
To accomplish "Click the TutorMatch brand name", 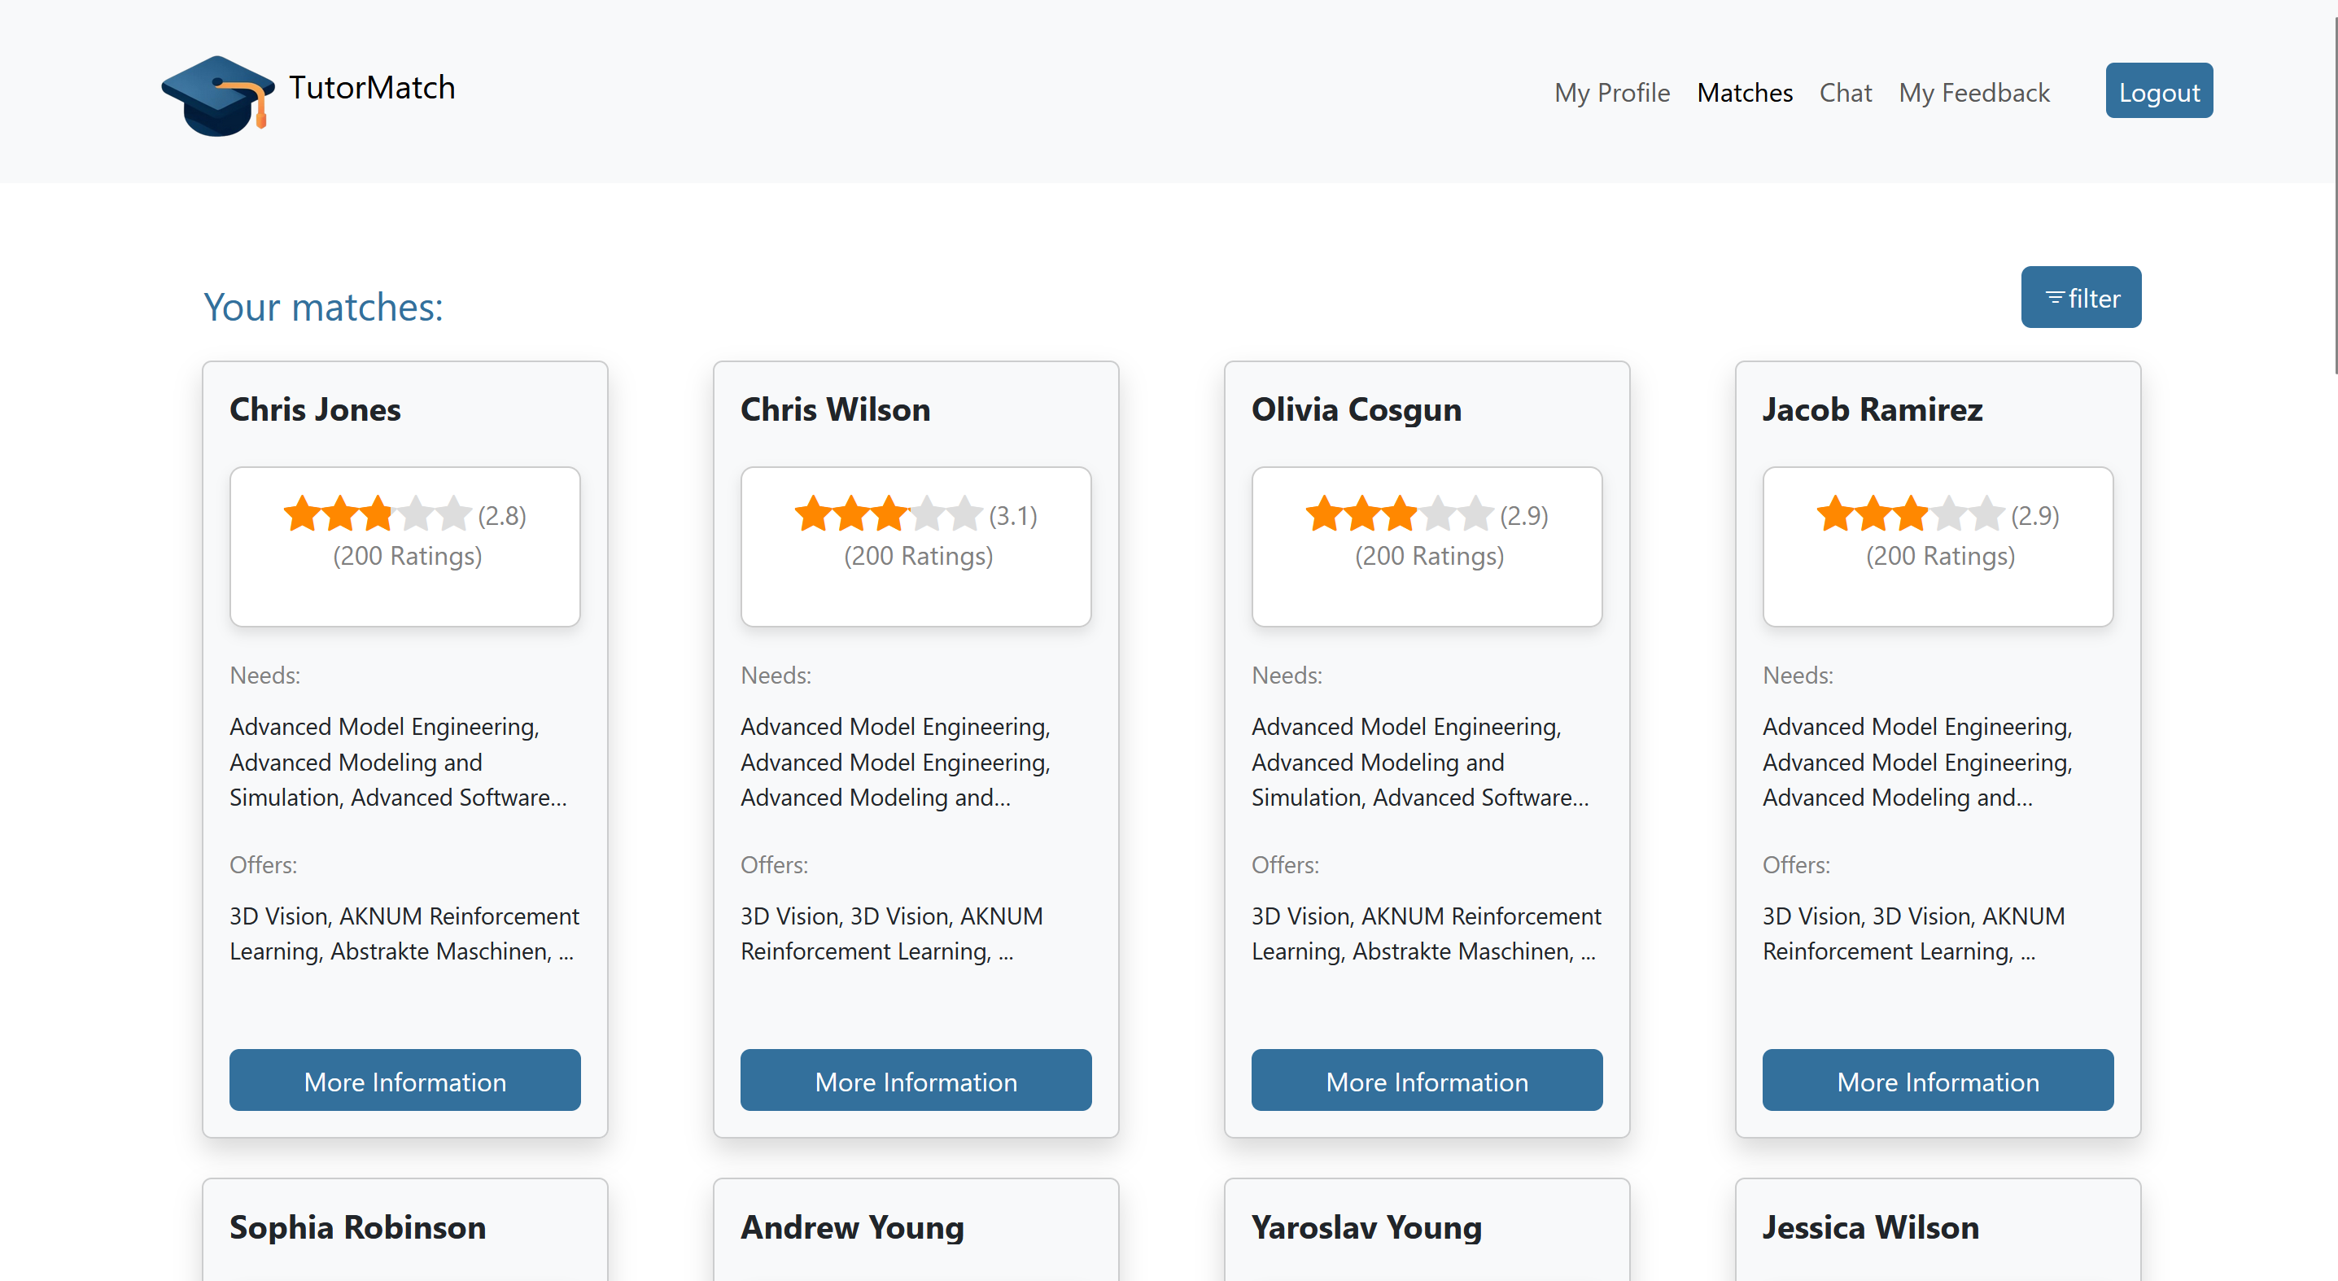I will [x=372, y=87].
